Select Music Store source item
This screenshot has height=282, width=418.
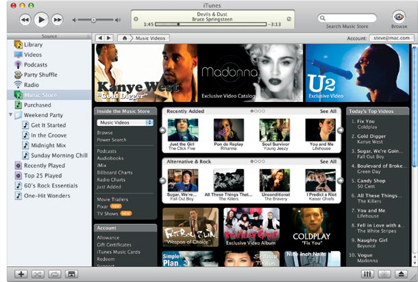pyautogui.click(x=49, y=95)
